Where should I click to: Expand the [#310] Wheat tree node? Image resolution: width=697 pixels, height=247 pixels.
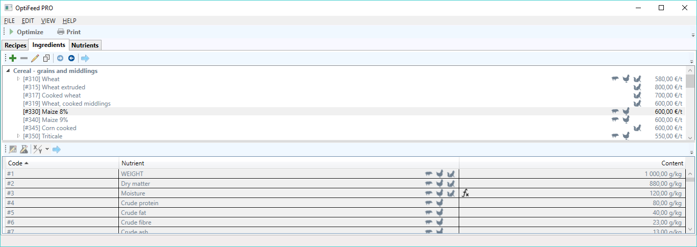[19, 79]
